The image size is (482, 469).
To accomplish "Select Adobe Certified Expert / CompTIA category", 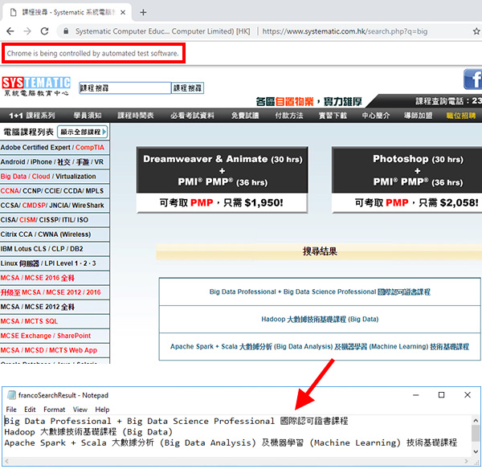I will (x=55, y=148).
